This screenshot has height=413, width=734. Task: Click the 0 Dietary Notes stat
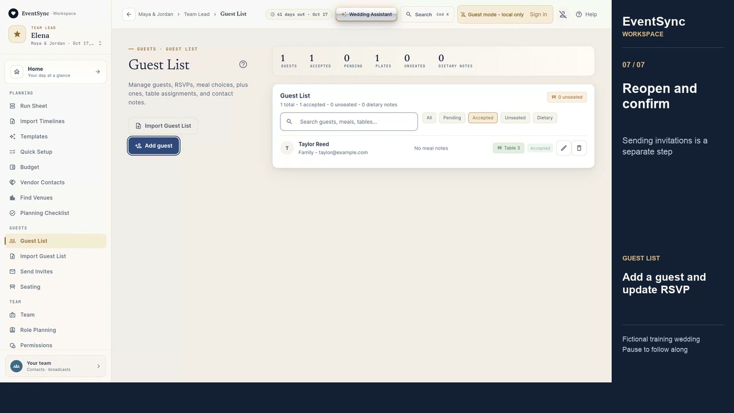click(x=455, y=61)
